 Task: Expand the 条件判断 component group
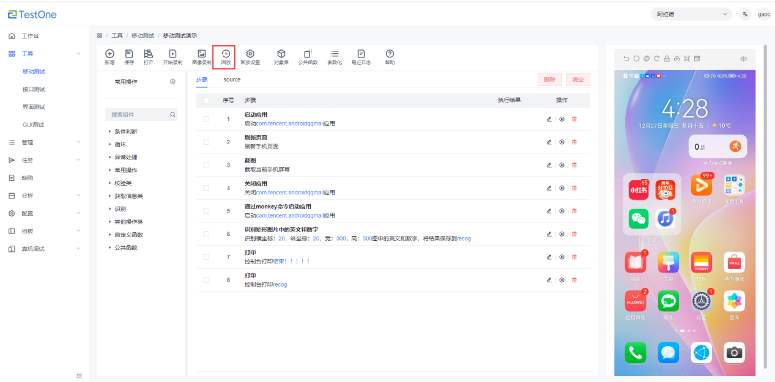click(125, 131)
